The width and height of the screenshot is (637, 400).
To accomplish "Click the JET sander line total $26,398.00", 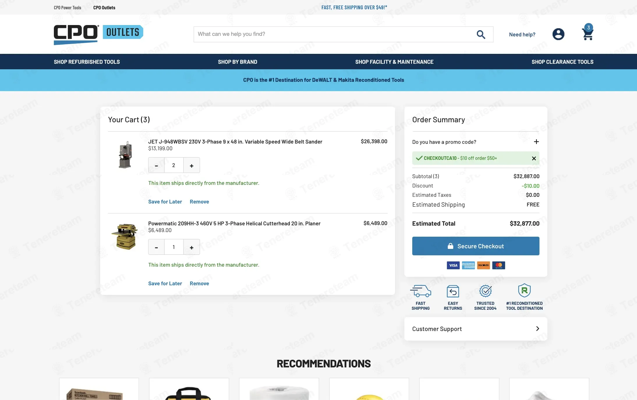I will coord(374,141).
